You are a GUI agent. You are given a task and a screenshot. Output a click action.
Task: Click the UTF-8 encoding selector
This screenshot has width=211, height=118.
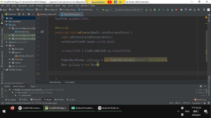(186, 103)
